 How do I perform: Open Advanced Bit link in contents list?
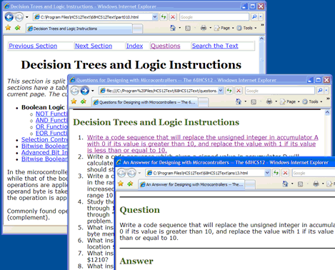click(44, 152)
